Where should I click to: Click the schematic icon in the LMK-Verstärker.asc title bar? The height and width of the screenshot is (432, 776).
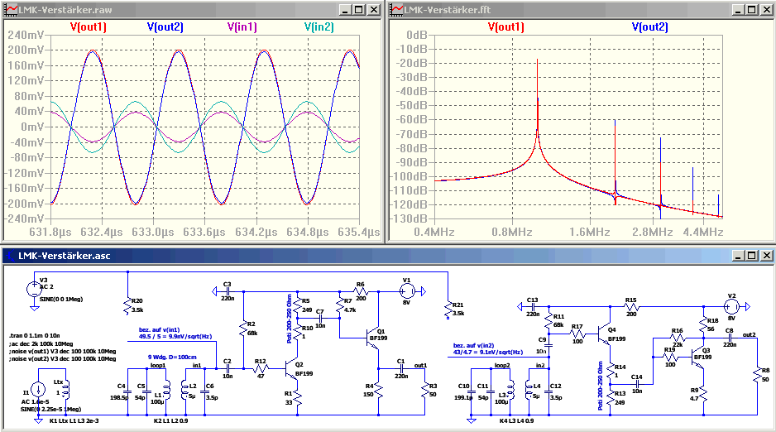11,256
